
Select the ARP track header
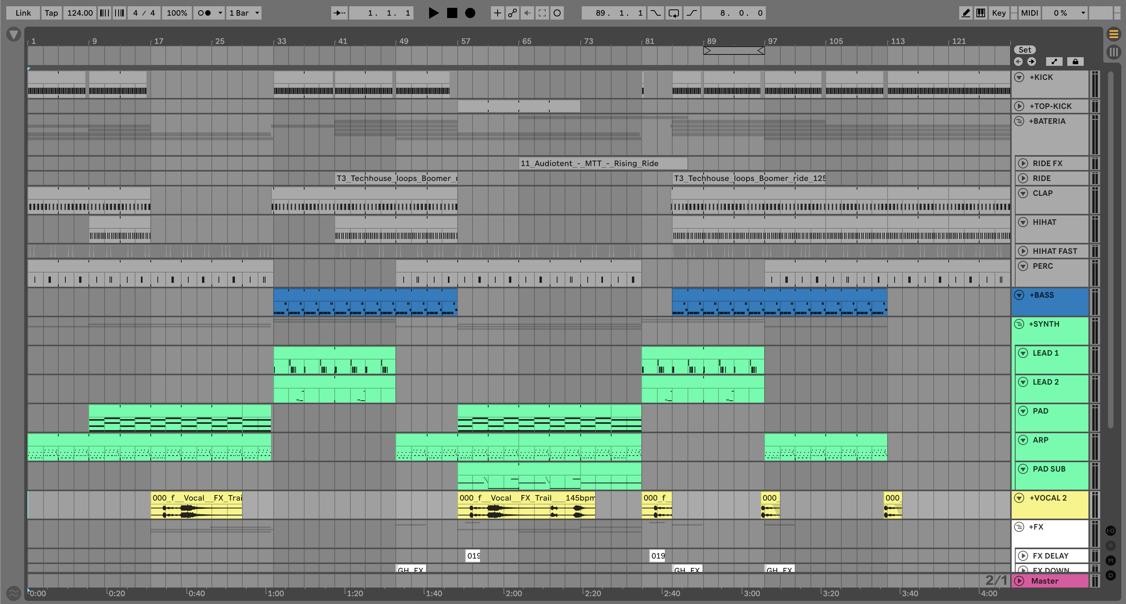pyautogui.click(x=1052, y=447)
